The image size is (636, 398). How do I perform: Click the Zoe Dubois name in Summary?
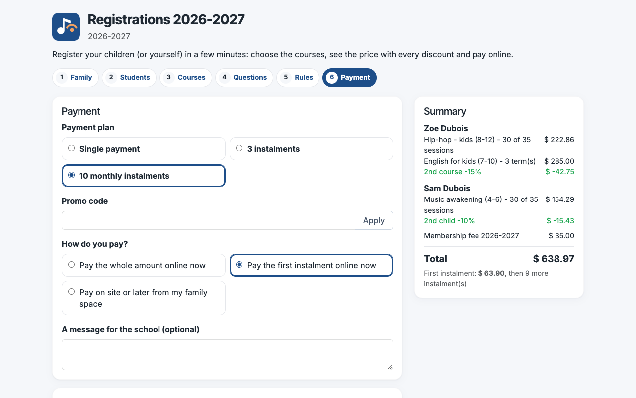(446, 128)
